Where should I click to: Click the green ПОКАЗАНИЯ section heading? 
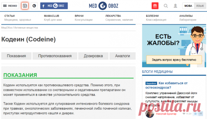coord(20,75)
